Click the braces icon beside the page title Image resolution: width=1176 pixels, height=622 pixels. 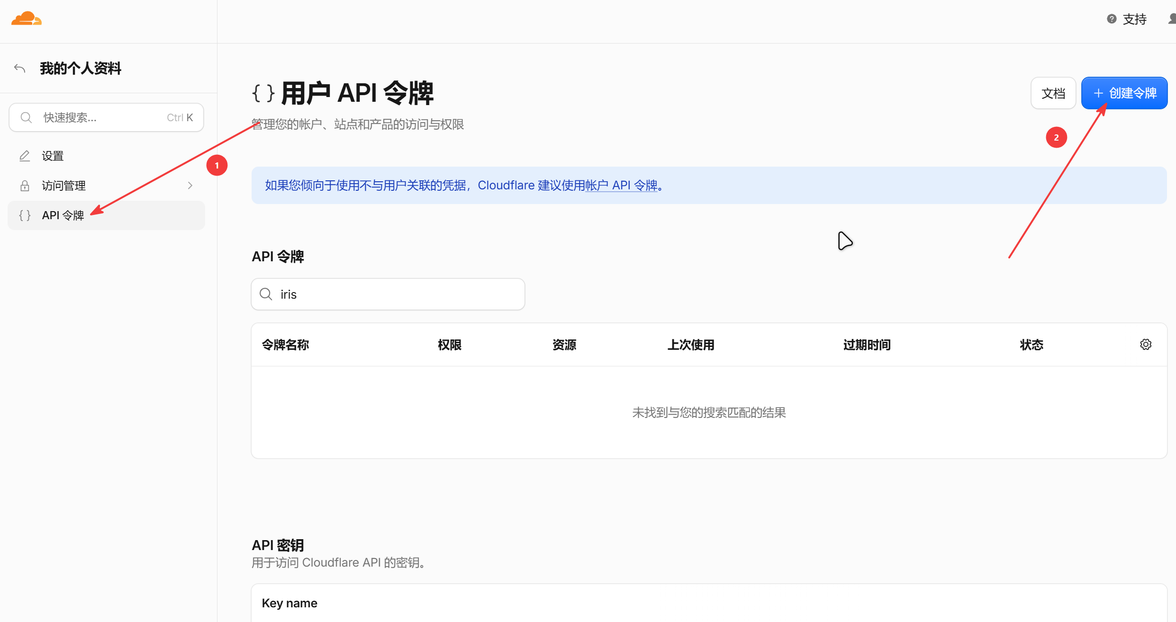(x=263, y=93)
